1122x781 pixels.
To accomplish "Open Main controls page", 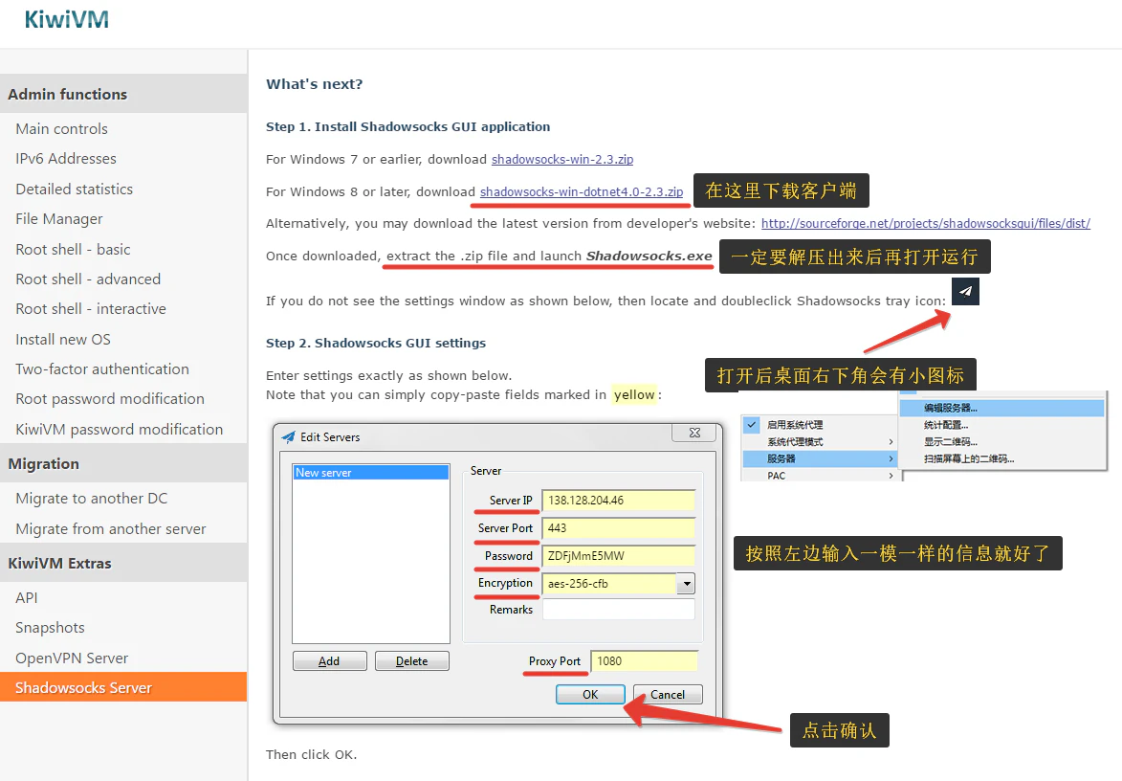I will click(x=61, y=129).
